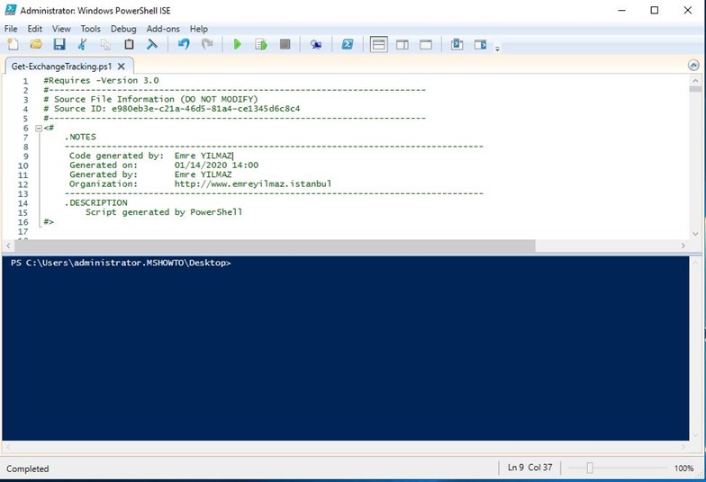Save the script with the floppy icon
This screenshot has width=706, height=482.
point(59,45)
